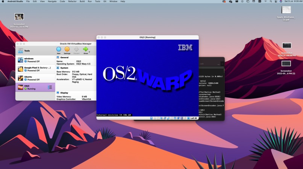
Task: Open the Navigate menu
Action: click(52, 2)
